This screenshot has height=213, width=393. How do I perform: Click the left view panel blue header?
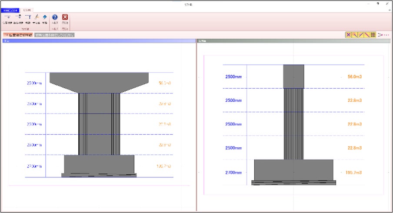[x=98, y=41]
